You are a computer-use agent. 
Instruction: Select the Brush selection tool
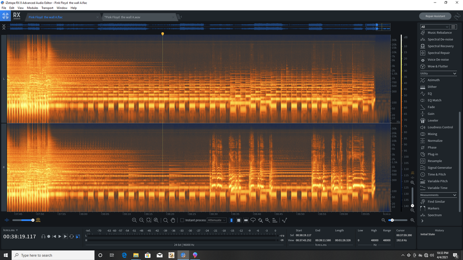click(260, 220)
